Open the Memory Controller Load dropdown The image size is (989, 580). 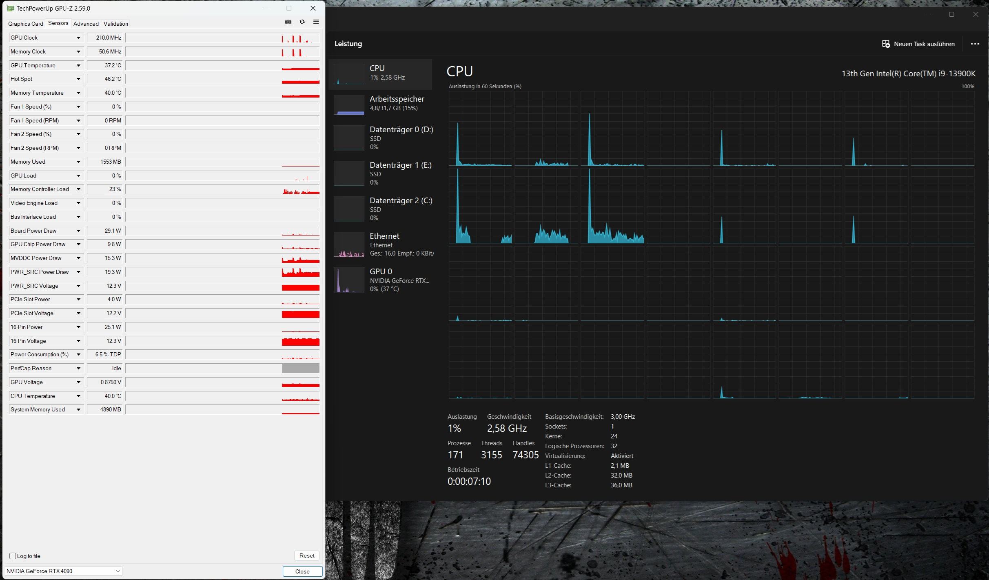coord(78,189)
